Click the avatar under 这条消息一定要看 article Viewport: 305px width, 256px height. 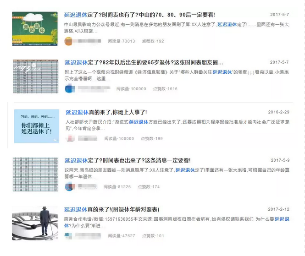pyautogui.click(x=69, y=187)
